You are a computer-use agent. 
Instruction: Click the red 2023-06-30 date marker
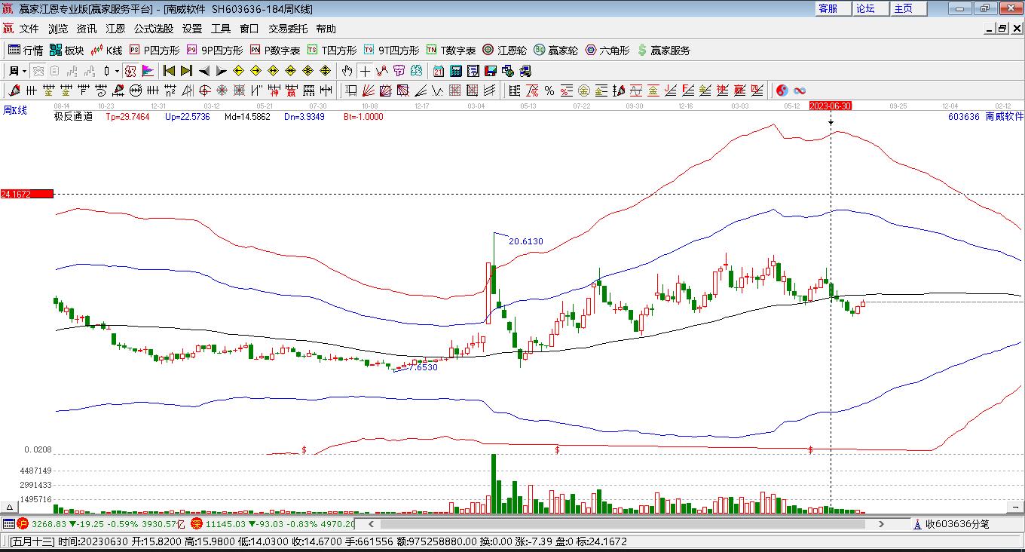tap(831, 106)
